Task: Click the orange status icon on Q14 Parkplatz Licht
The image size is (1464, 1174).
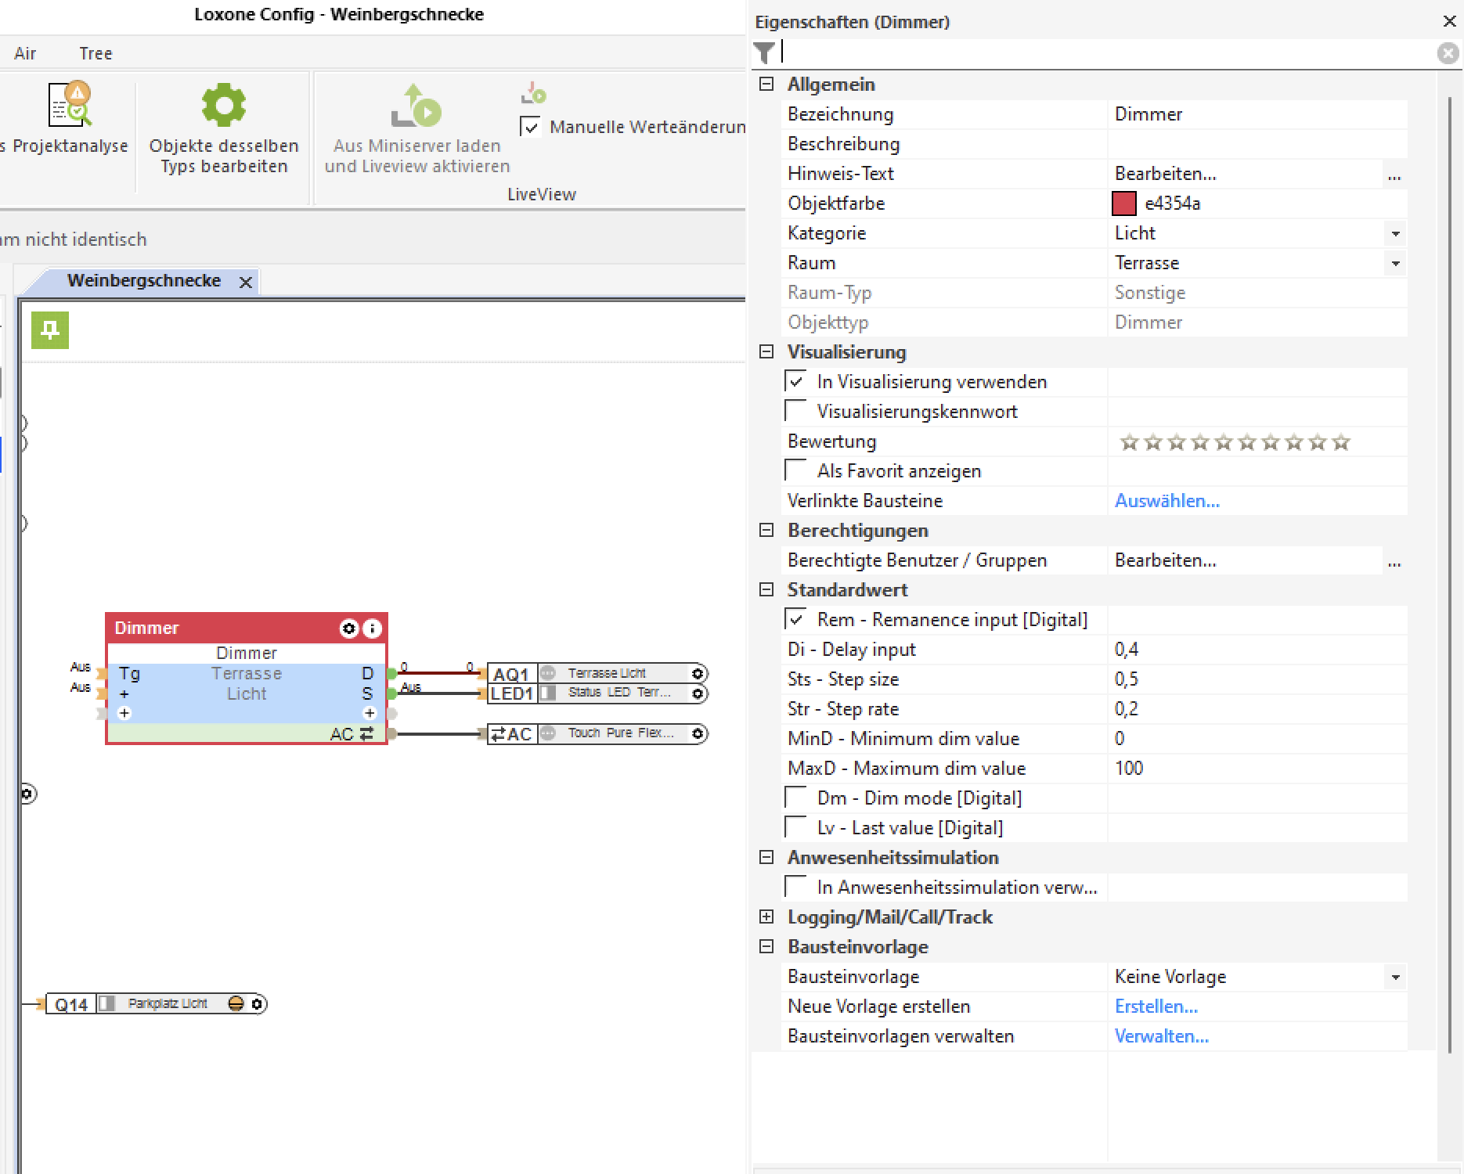Action: (x=236, y=1003)
